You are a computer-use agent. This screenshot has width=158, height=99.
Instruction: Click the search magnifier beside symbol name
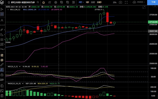38,2
